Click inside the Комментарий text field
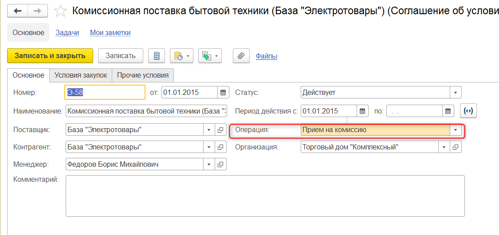 (x=265, y=196)
